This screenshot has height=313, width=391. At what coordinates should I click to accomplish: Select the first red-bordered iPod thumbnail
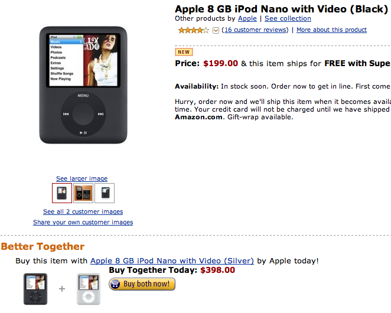[62, 193]
